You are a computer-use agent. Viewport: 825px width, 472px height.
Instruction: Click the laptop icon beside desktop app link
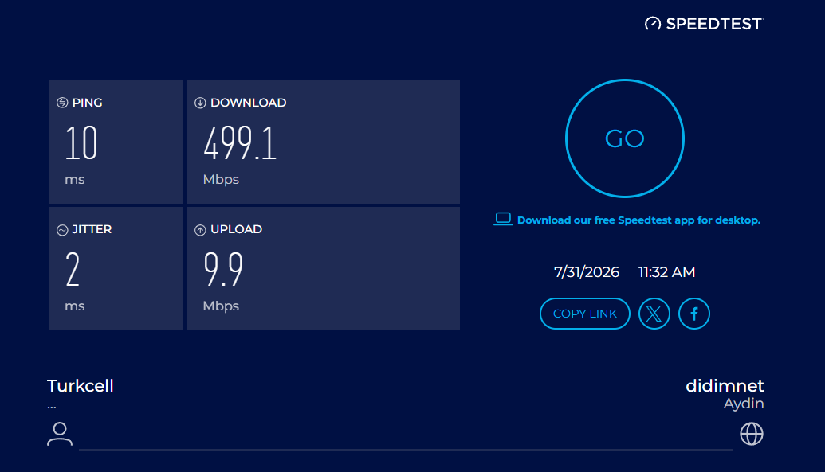click(503, 219)
